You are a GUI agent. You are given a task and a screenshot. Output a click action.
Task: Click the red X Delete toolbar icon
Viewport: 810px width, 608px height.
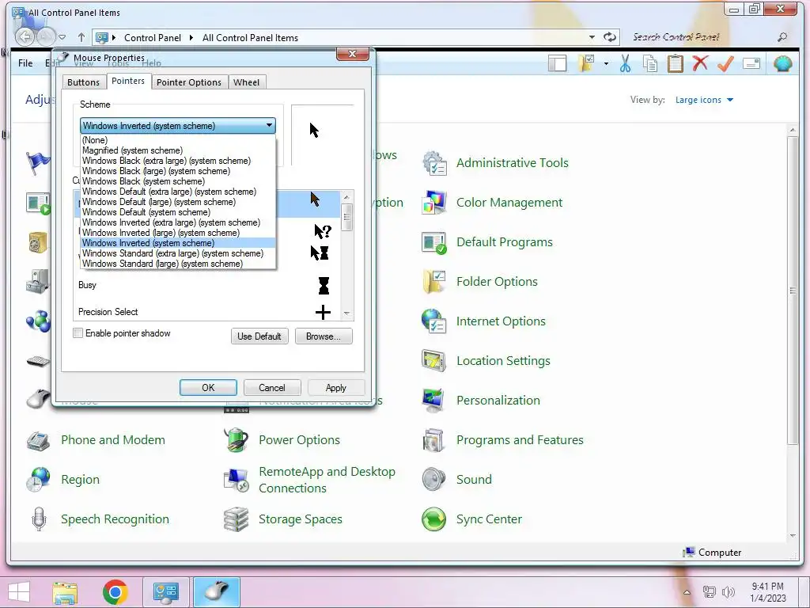coord(700,63)
